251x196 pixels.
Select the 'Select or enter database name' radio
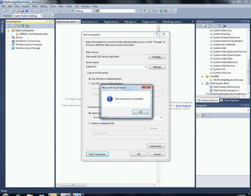[x=90, y=113]
